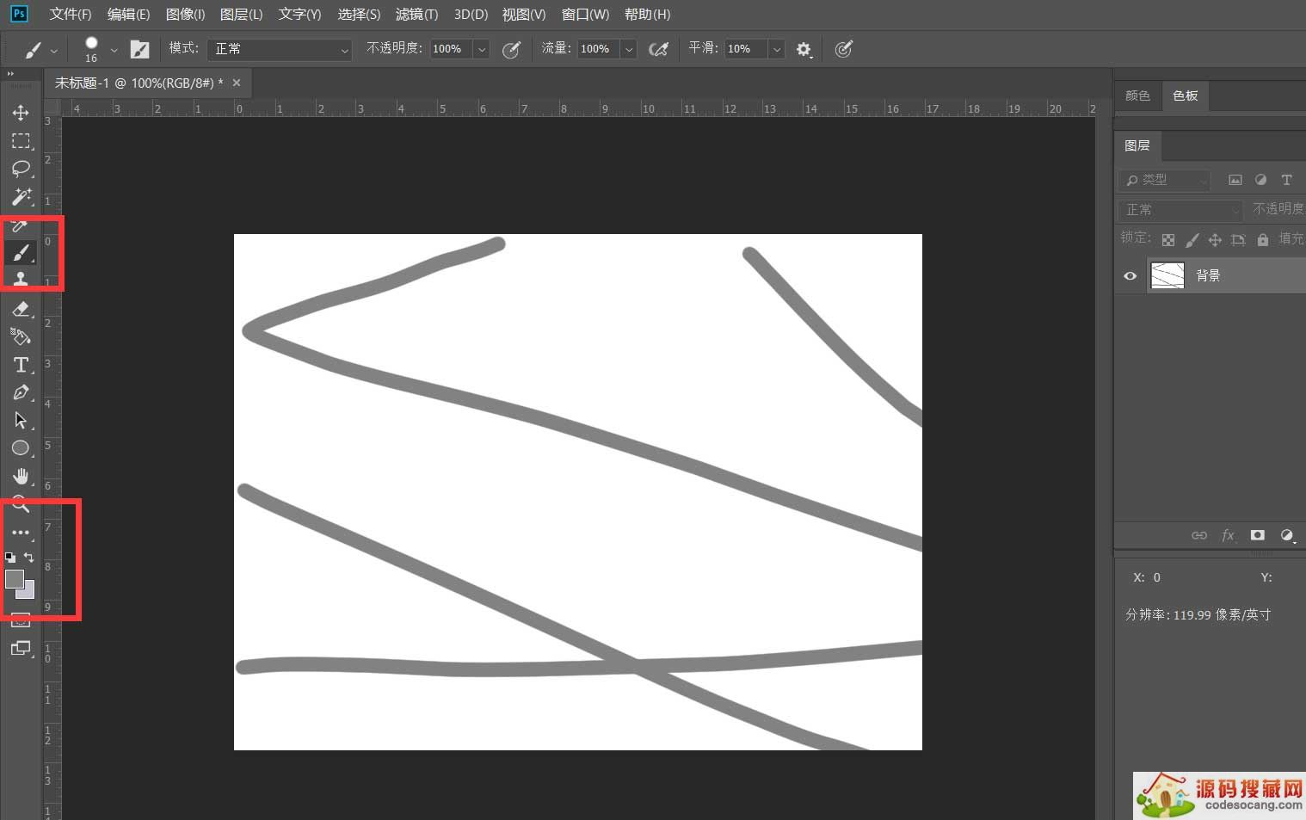1306x820 pixels.
Task: Lock image pixels with brush icon
Action: pos(1192,240)
